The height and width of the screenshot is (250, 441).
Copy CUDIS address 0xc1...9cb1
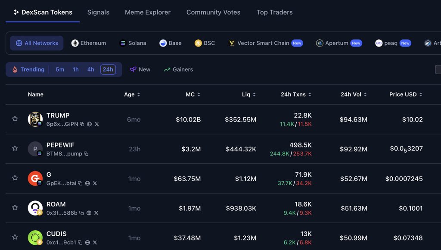pos(80,242)
